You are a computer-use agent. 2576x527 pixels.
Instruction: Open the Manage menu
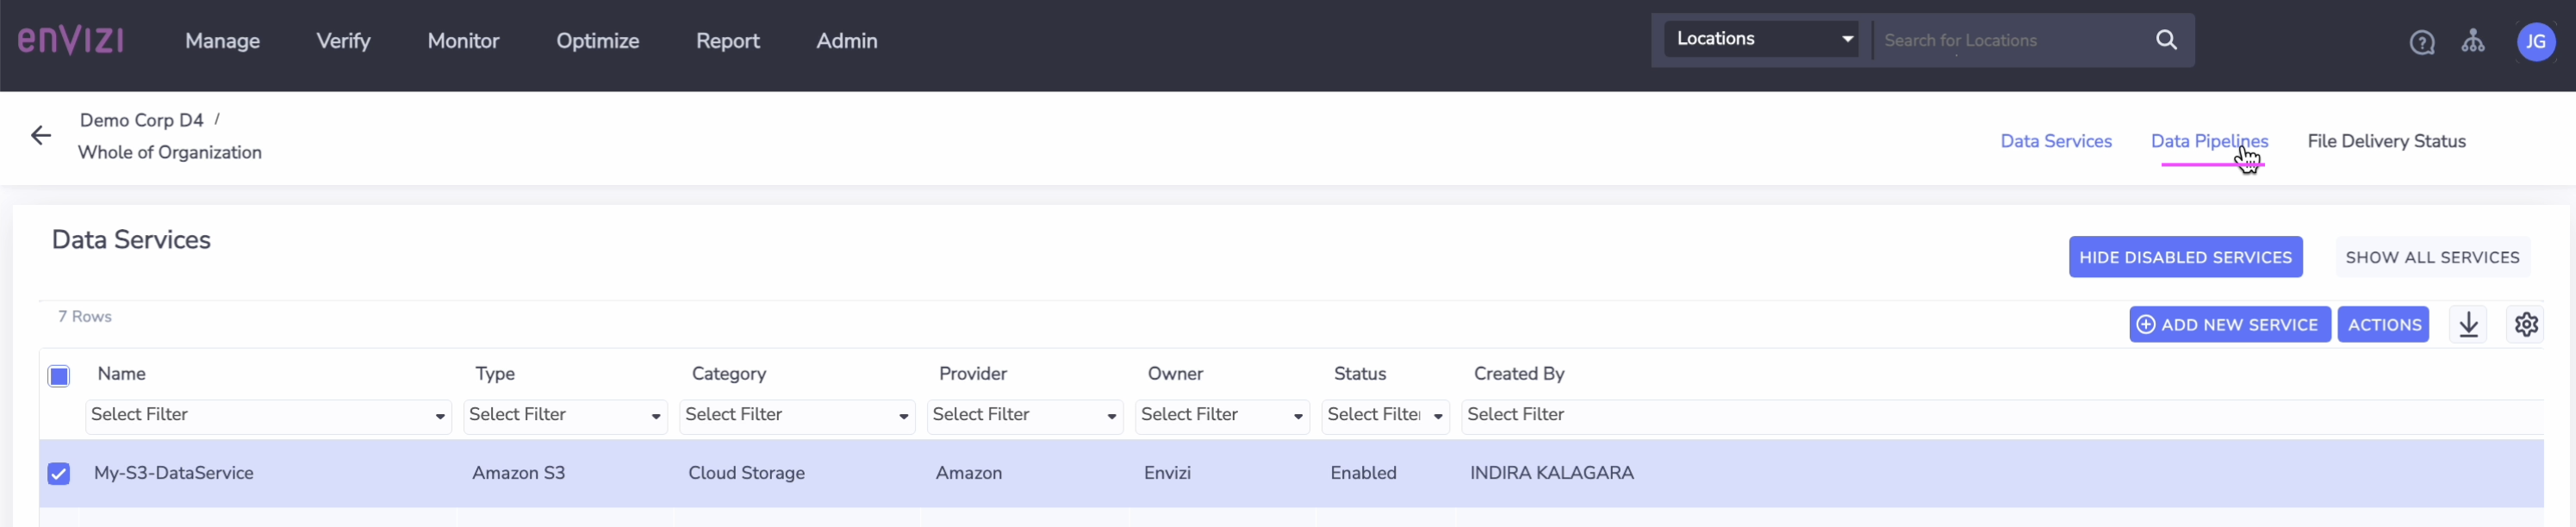pyautogui.click(x=222, y=41)
